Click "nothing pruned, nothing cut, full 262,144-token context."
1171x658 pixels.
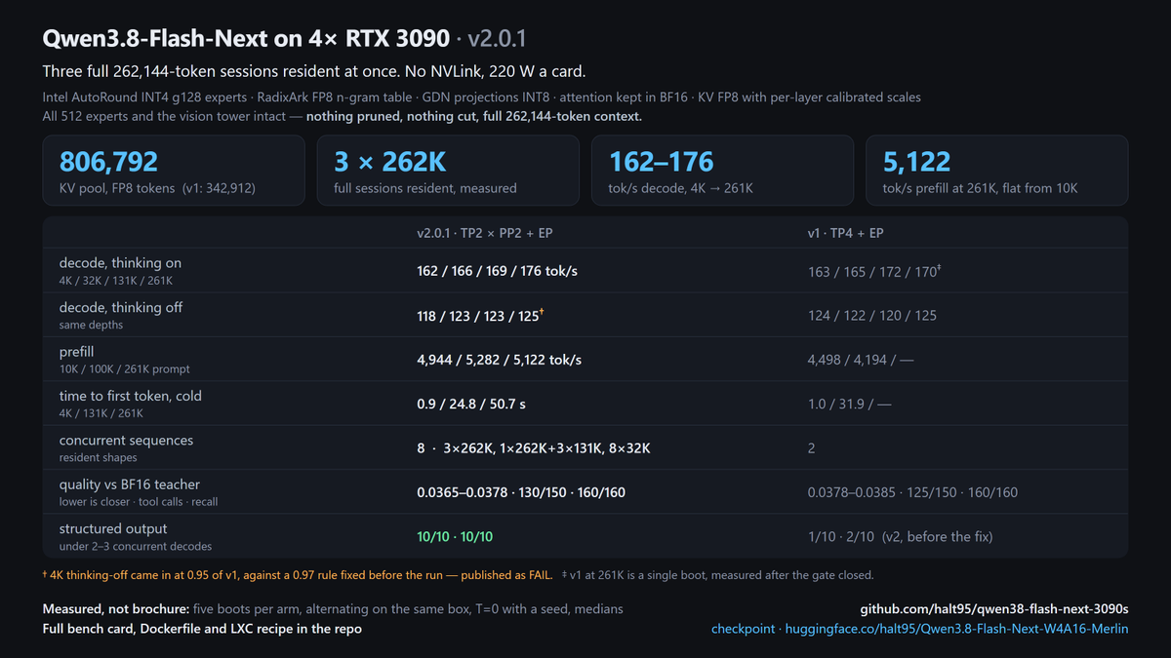[x=474, y=117]
